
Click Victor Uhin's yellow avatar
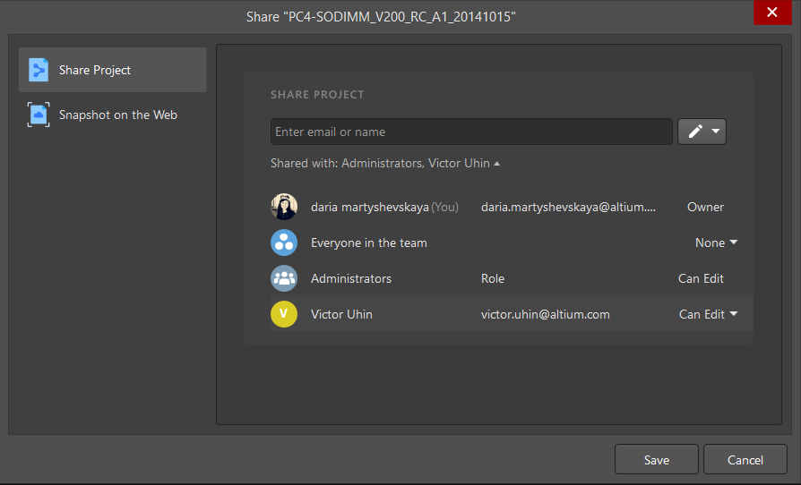(284, 314)
